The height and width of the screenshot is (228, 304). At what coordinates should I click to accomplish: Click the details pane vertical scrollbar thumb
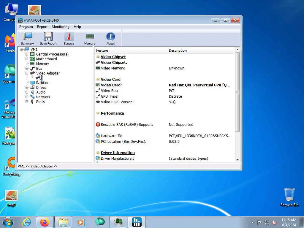pos(237,92)
